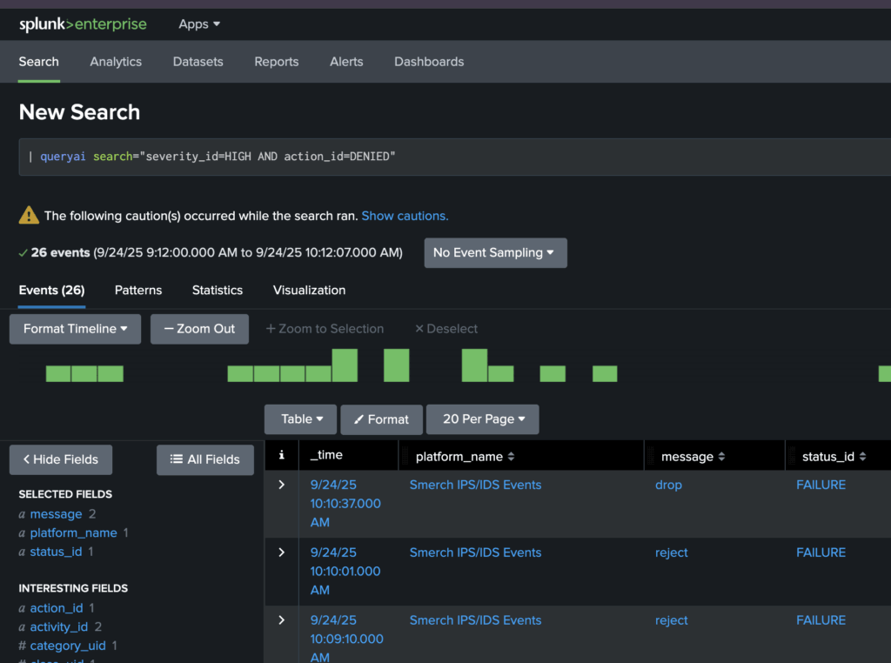Image resolution: width=891 pixels, height=663 pixels.
Task: Click the 10:10:37.000 AM timestamp
Action: click(345, 504)
